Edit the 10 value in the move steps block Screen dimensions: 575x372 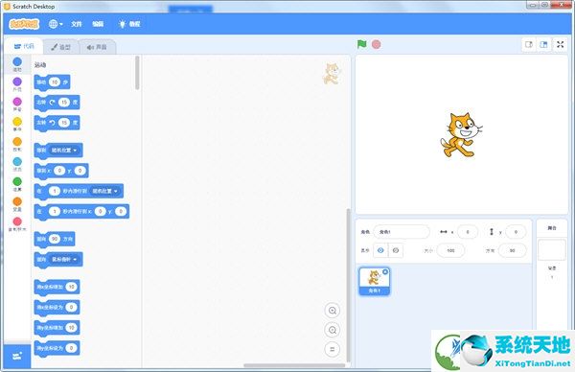[x=55, y=82]
